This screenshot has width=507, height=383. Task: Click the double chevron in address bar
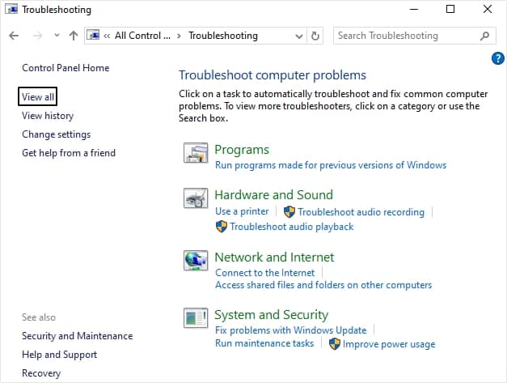107,36
